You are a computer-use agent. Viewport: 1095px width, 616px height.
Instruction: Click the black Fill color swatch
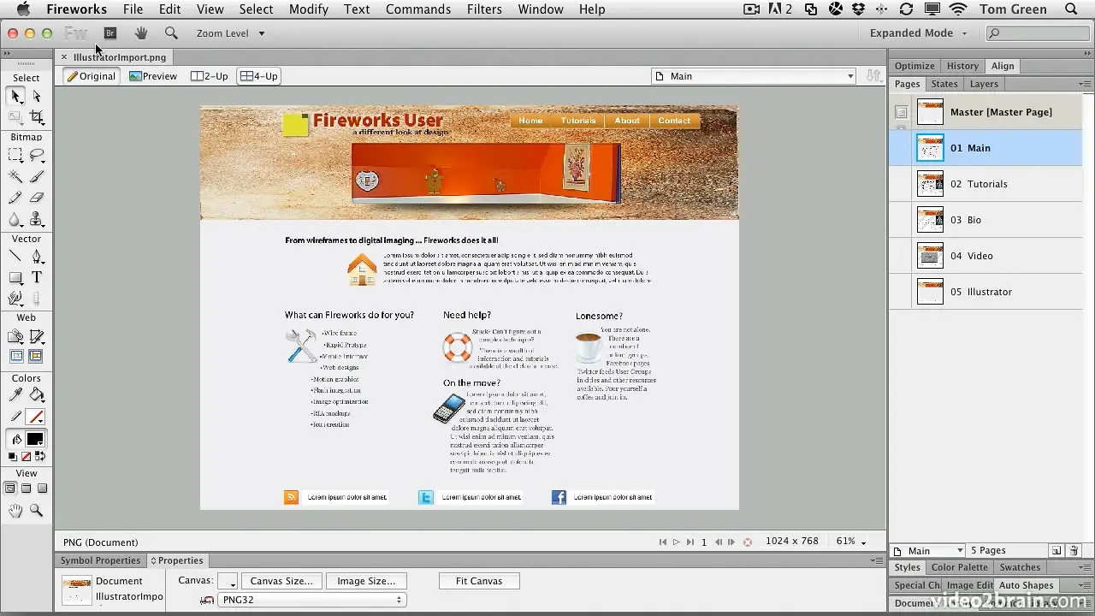pyautogui.click(x=35, y=439)
